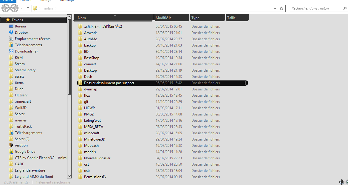Expand the address bar history dropdown

[x=275, y=9]
